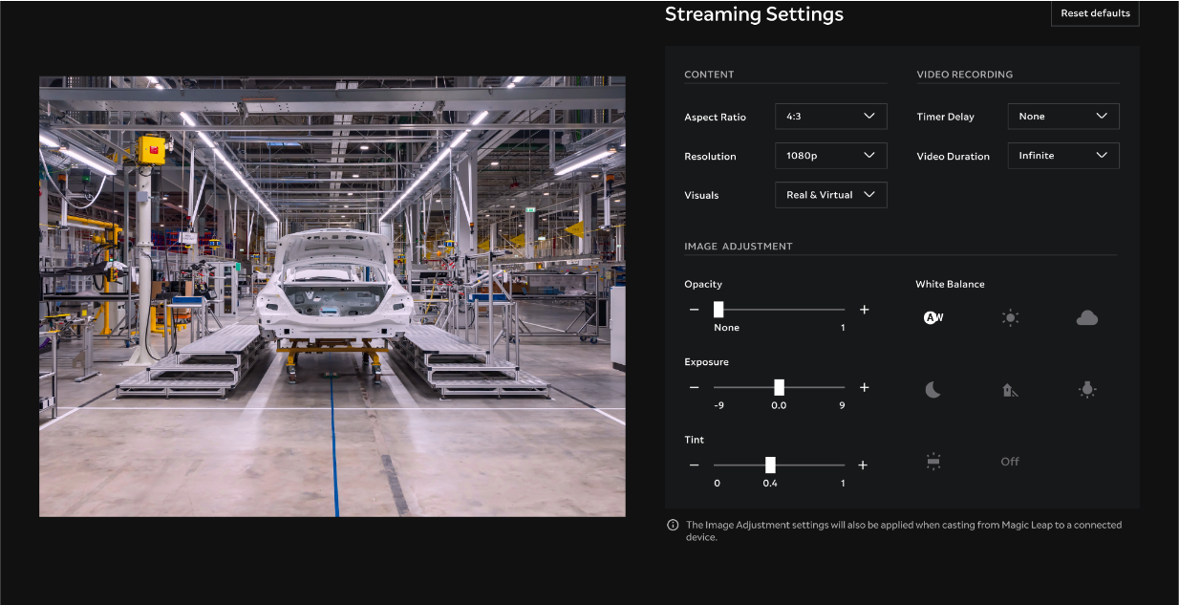The image size is (1179, 605).
Task: Select the cloudy white balance icon
Action: 1087,316
